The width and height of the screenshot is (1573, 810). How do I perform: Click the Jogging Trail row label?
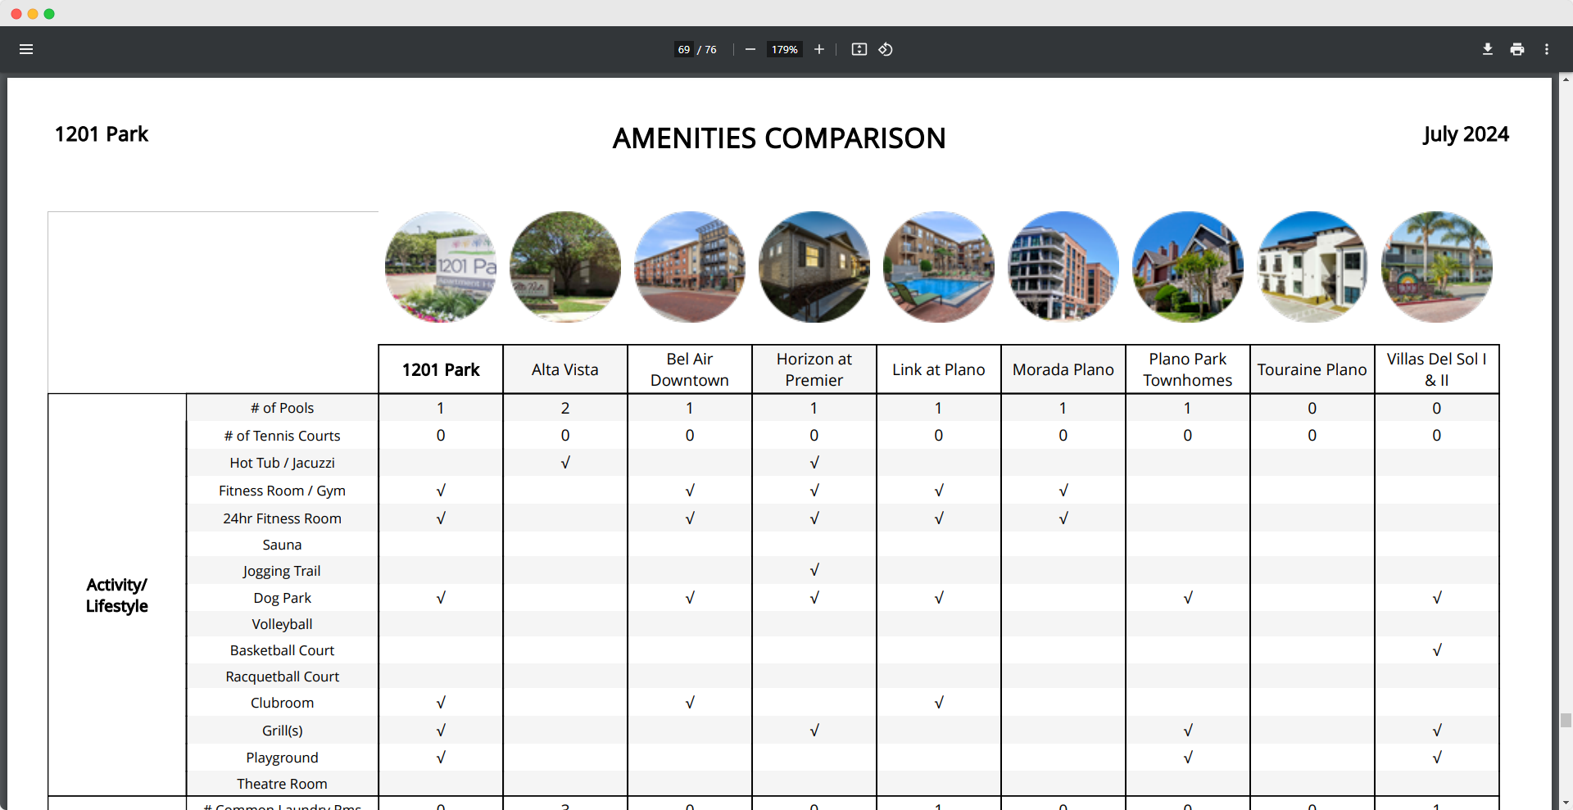point(282,571)
